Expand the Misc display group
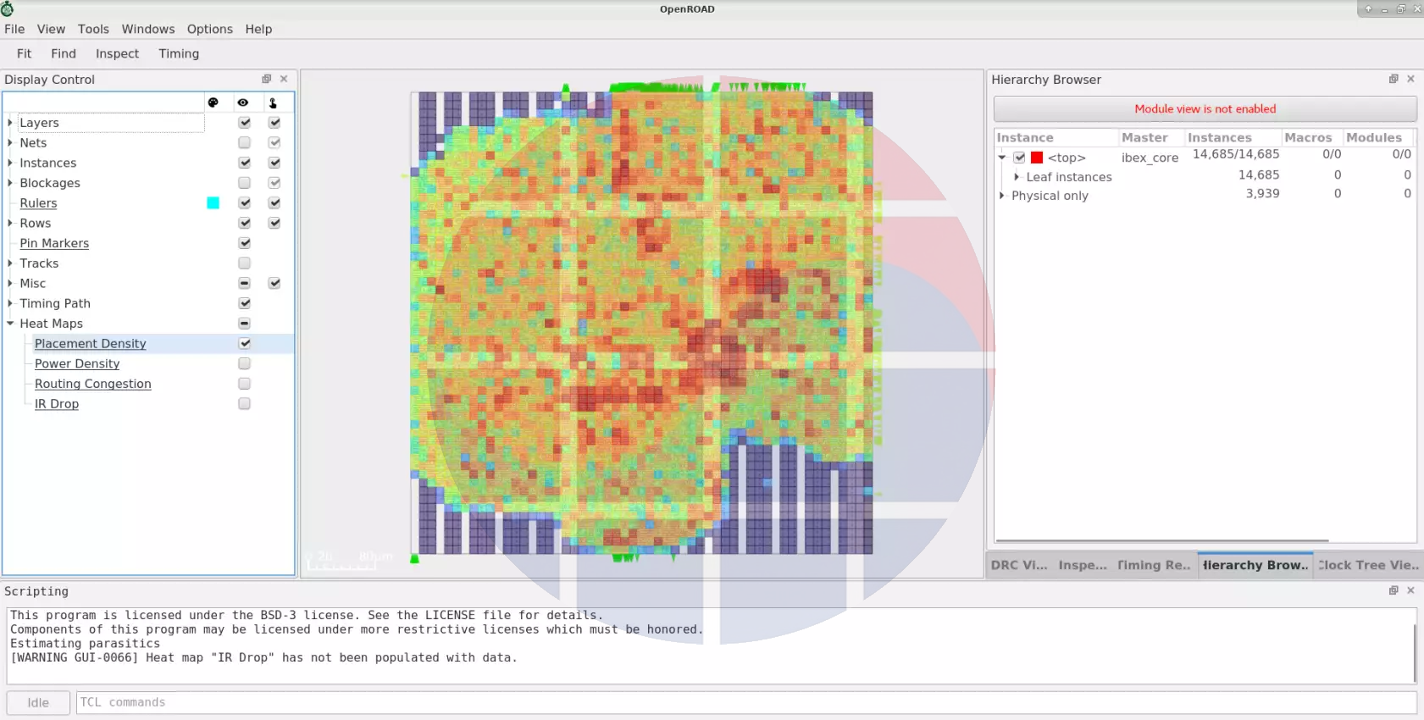 point(10,283)
